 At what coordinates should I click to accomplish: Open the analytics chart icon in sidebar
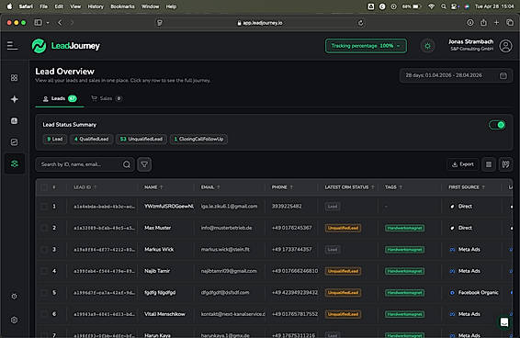[15, 142]
